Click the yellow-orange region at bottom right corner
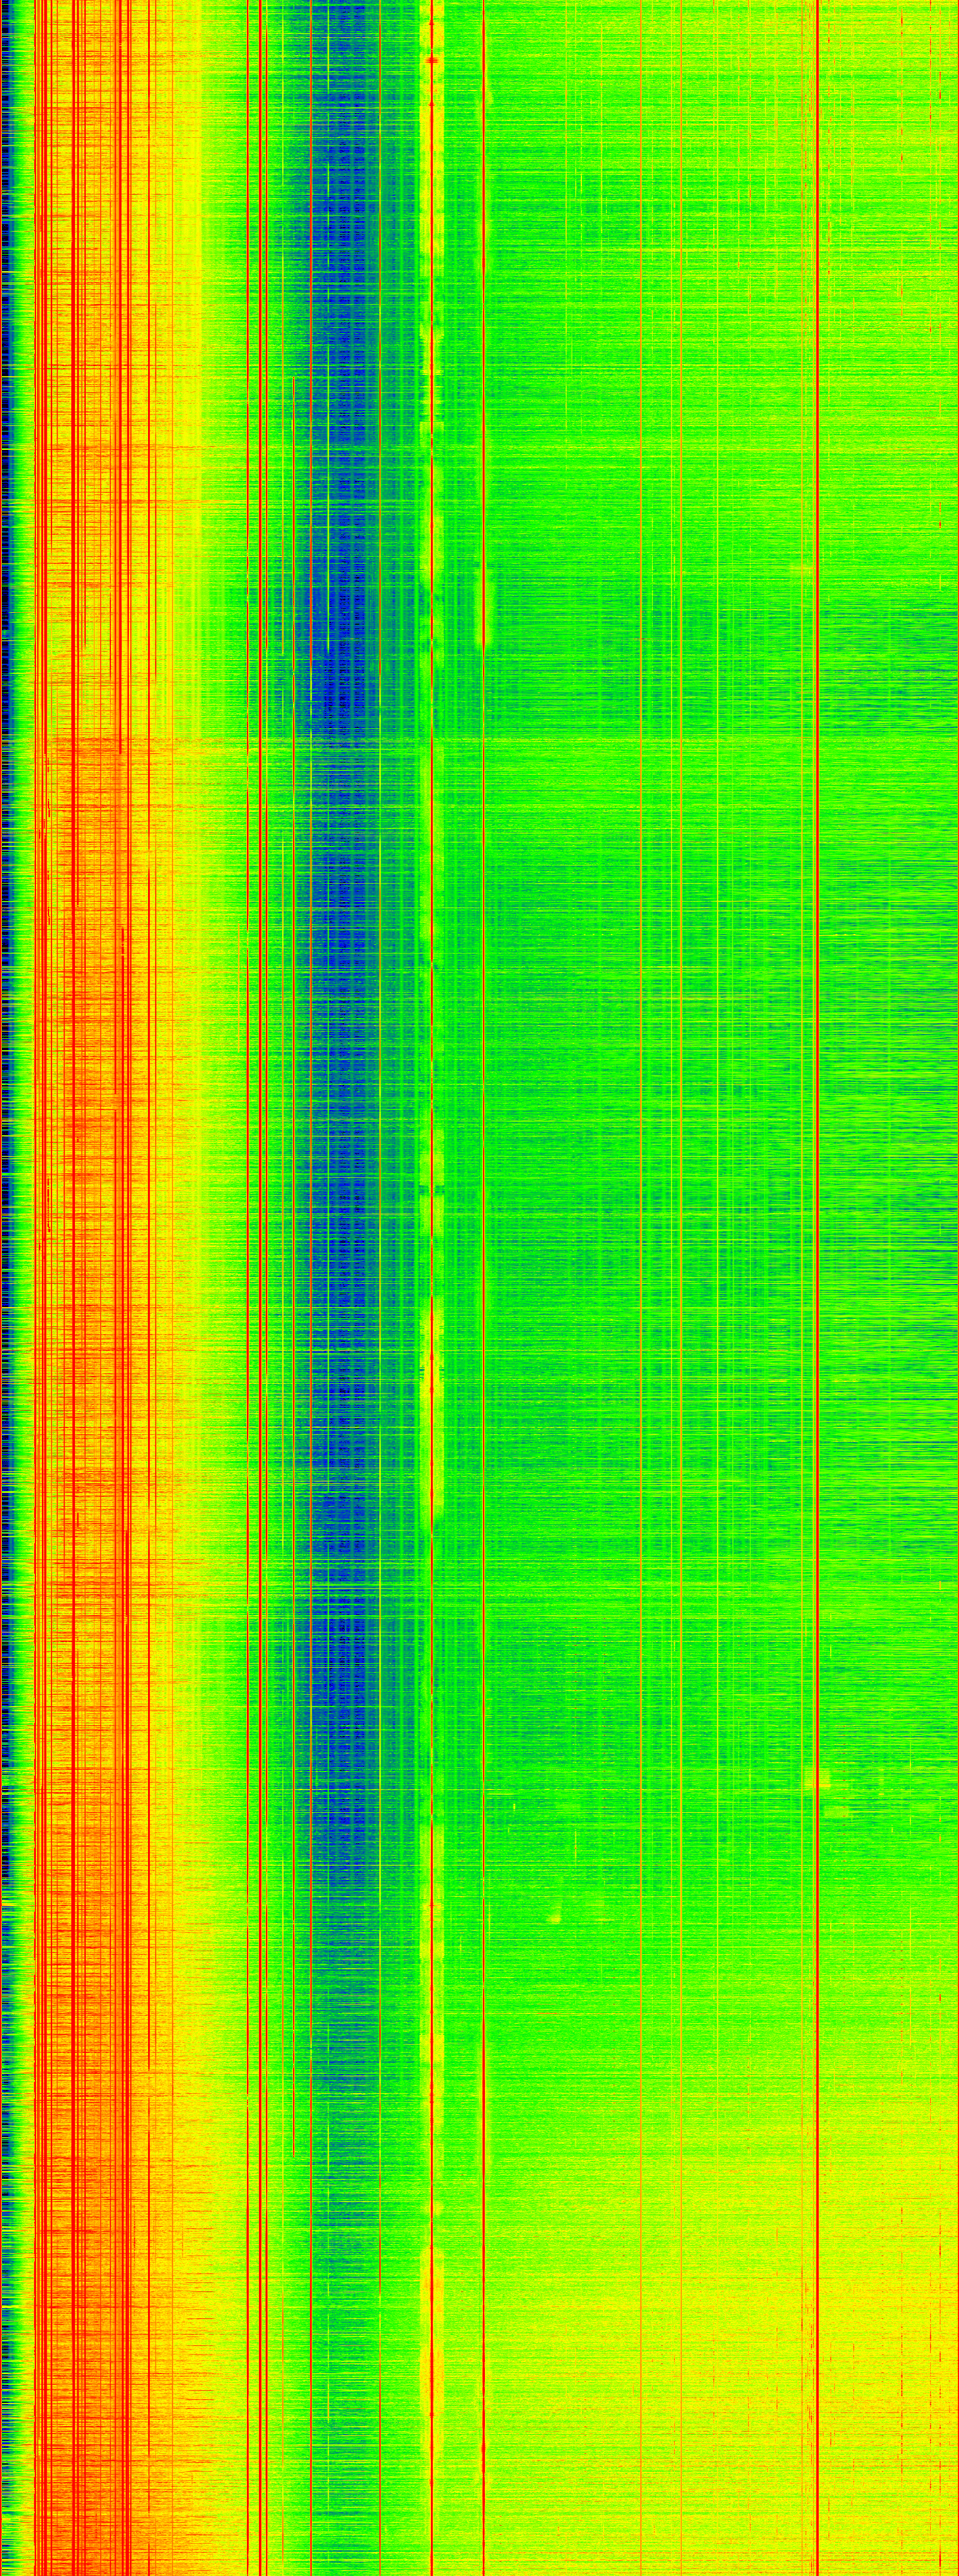959x2576 pixels. click(900, 2500)
